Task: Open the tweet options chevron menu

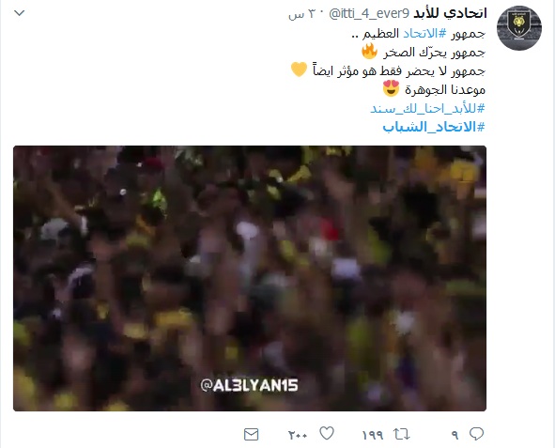Action: click(19, 13)
